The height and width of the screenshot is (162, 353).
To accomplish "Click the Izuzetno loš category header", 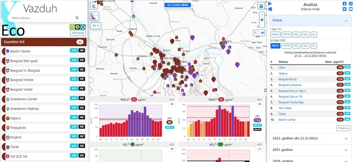I will pyautogui.click(x=44, y=42).
